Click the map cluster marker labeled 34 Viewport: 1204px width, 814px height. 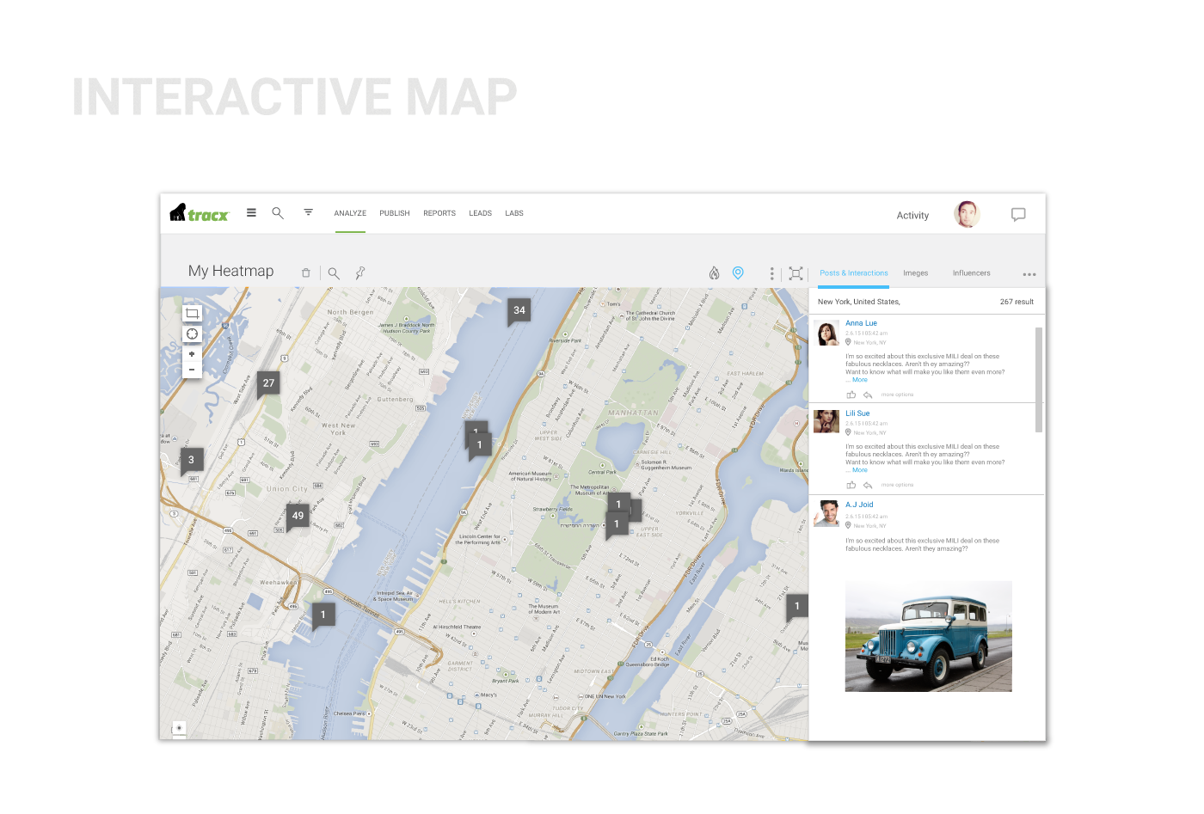tap(519, 311)
